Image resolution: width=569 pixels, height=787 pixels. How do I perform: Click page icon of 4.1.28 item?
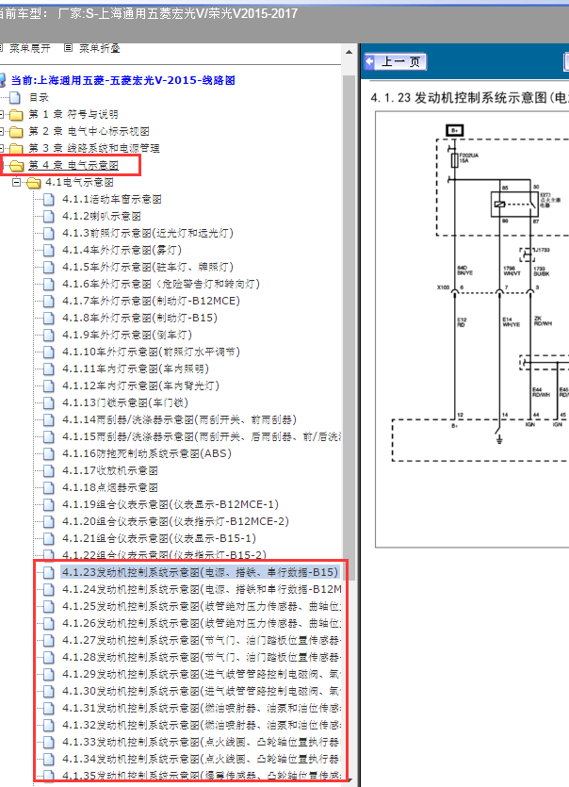pyautogui.click(x=49, y=658)
